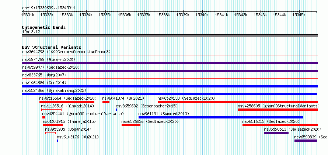328x155 pixels.
Task: Click the esv3659632 Besenbacher2015 small blue marker
Action: coord(116,110)
